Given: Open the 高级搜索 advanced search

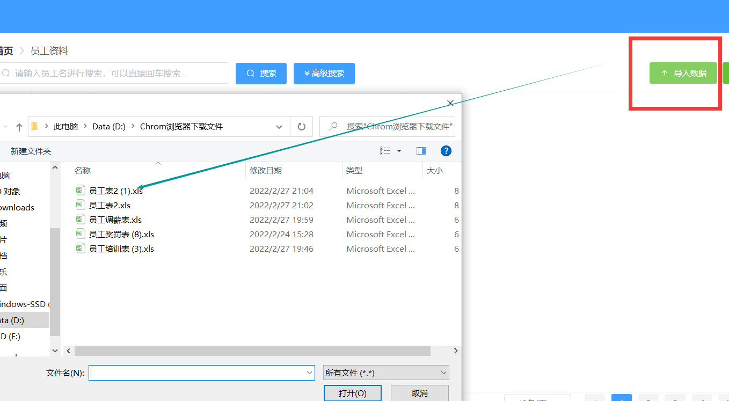Looking at the screenshot, I should (x=324, y=73).
